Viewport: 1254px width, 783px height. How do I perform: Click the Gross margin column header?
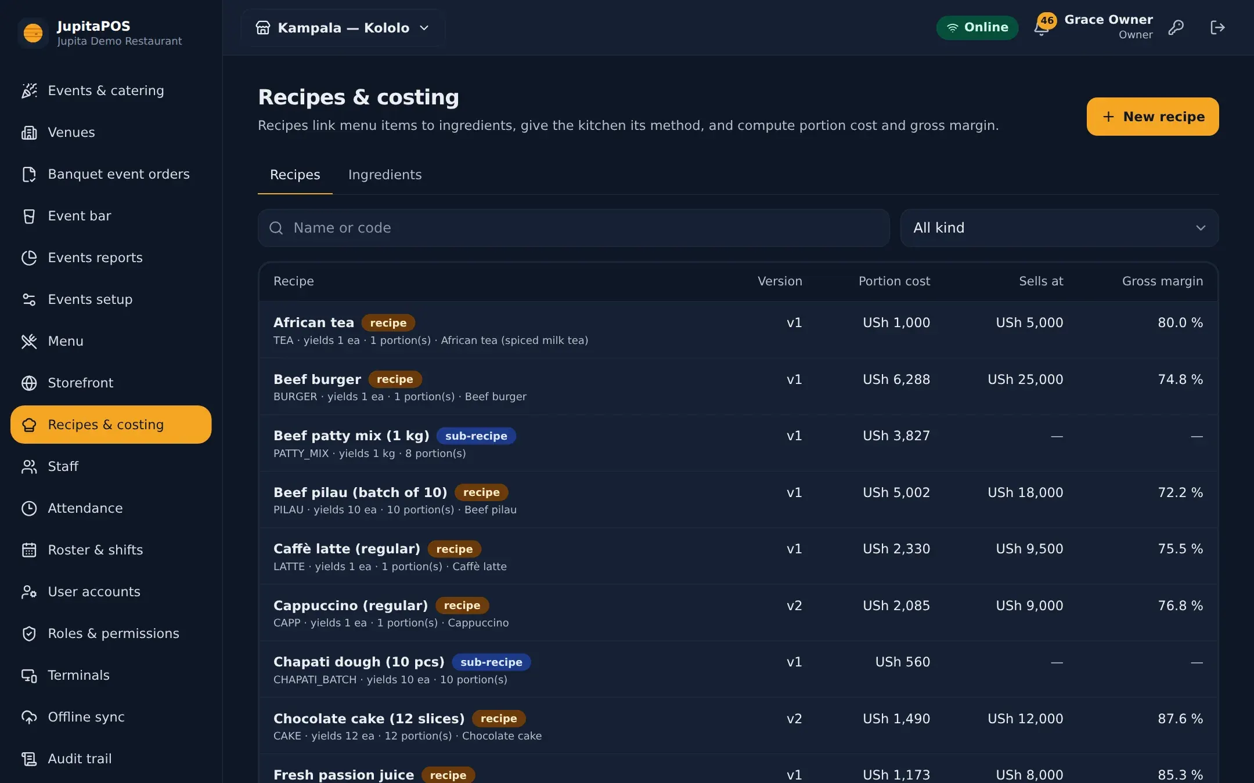point(1162,281)
